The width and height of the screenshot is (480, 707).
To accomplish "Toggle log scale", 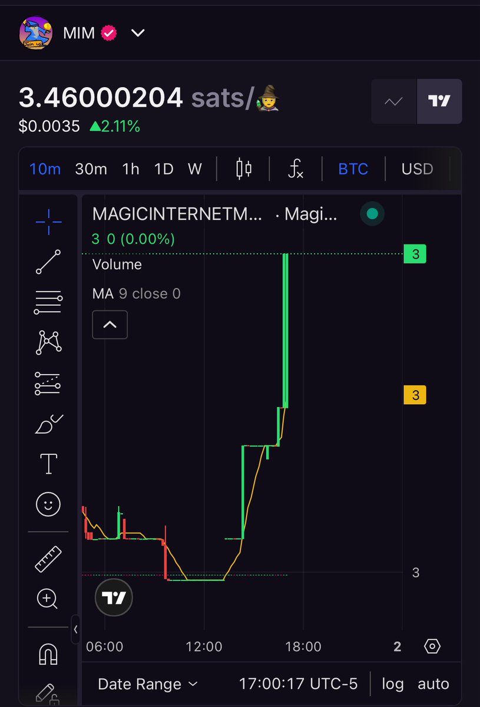I will 393,684.
